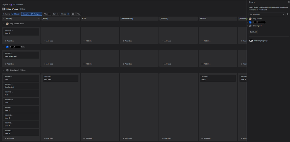Grab the drag handle beside Unassigned in panel
290x142 pixels.
248,26
